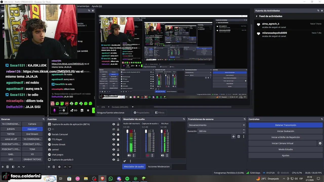Open Audio del escritorio options dots
Viewport: 324px width, 182px height.
pyautogui.click(x=134, y=155)
